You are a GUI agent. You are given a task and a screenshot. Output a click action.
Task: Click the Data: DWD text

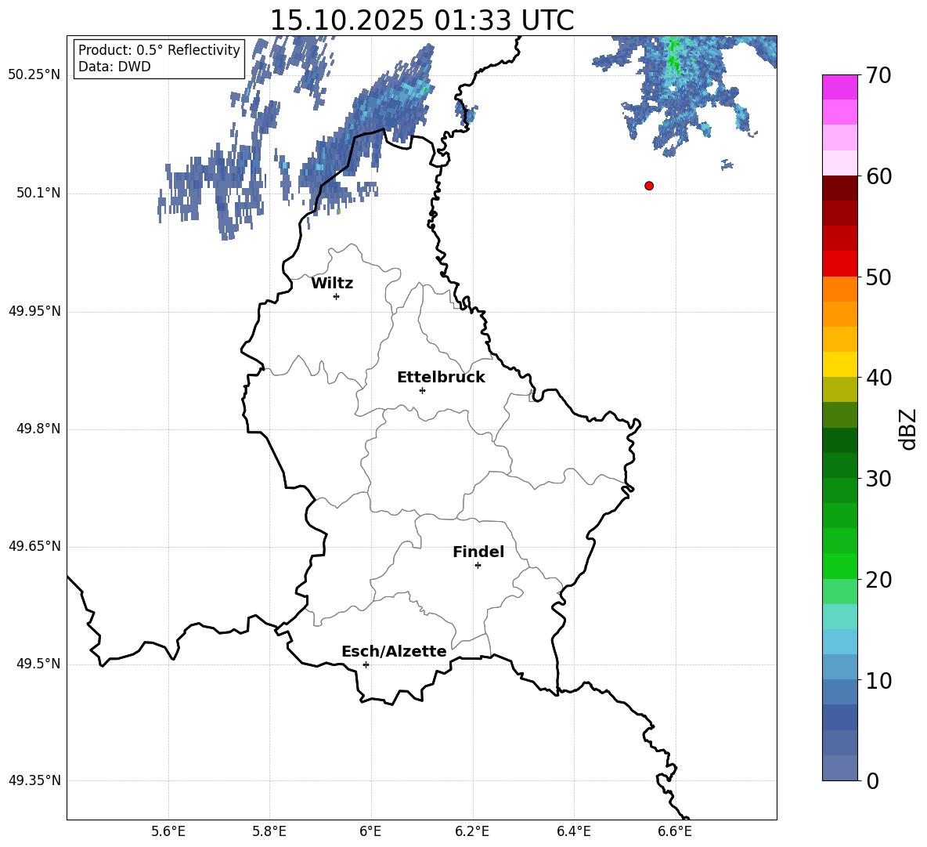pos(114,67)
